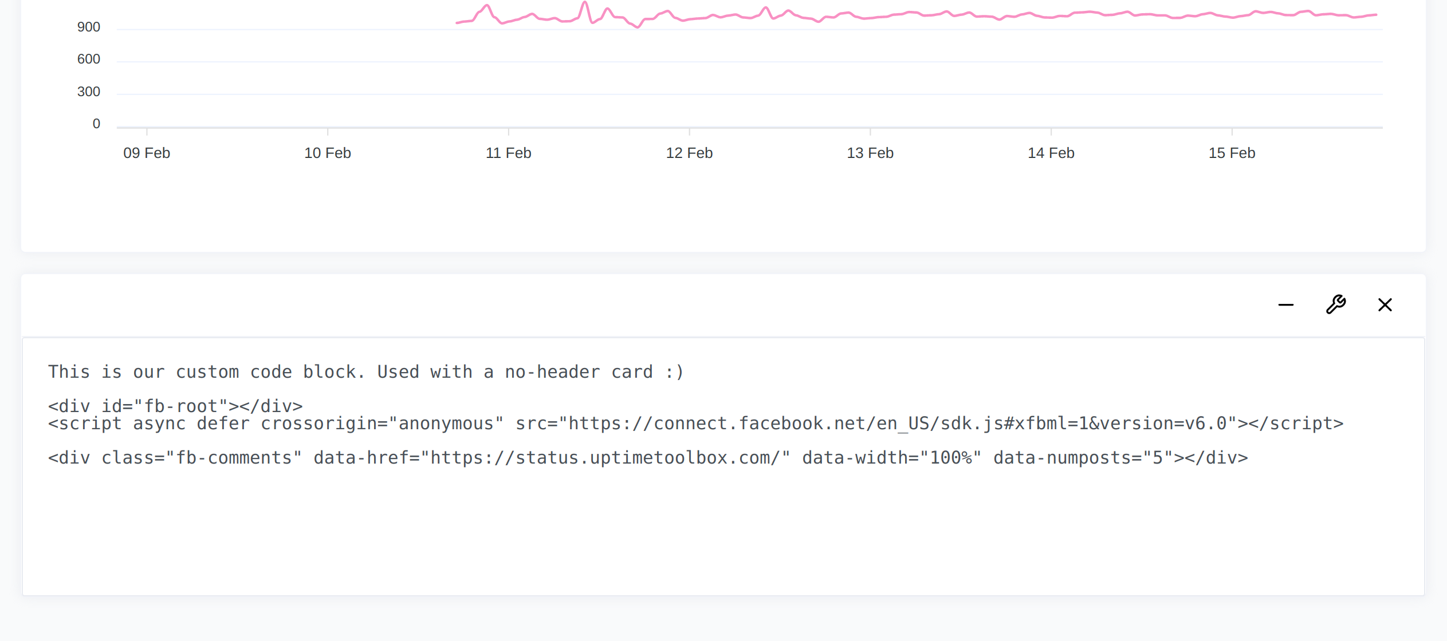Click the '15 Feb' axis label
The height and width of the screenshot is (641, 1447).
click(1232, 153)
